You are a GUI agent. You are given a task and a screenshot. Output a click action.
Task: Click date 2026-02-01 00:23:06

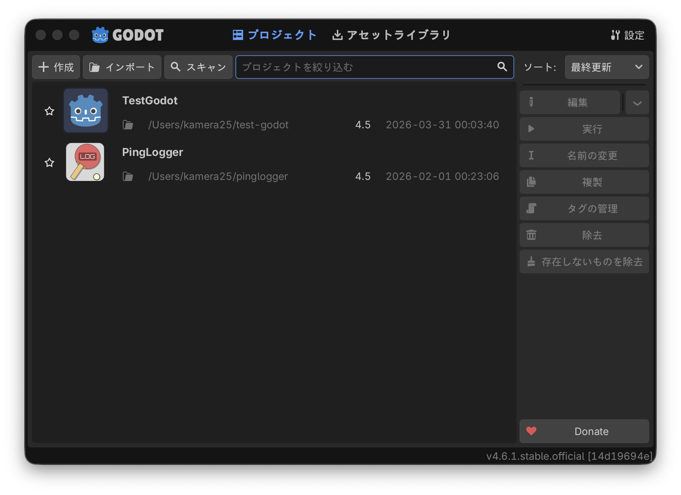(x=442, y=177)
